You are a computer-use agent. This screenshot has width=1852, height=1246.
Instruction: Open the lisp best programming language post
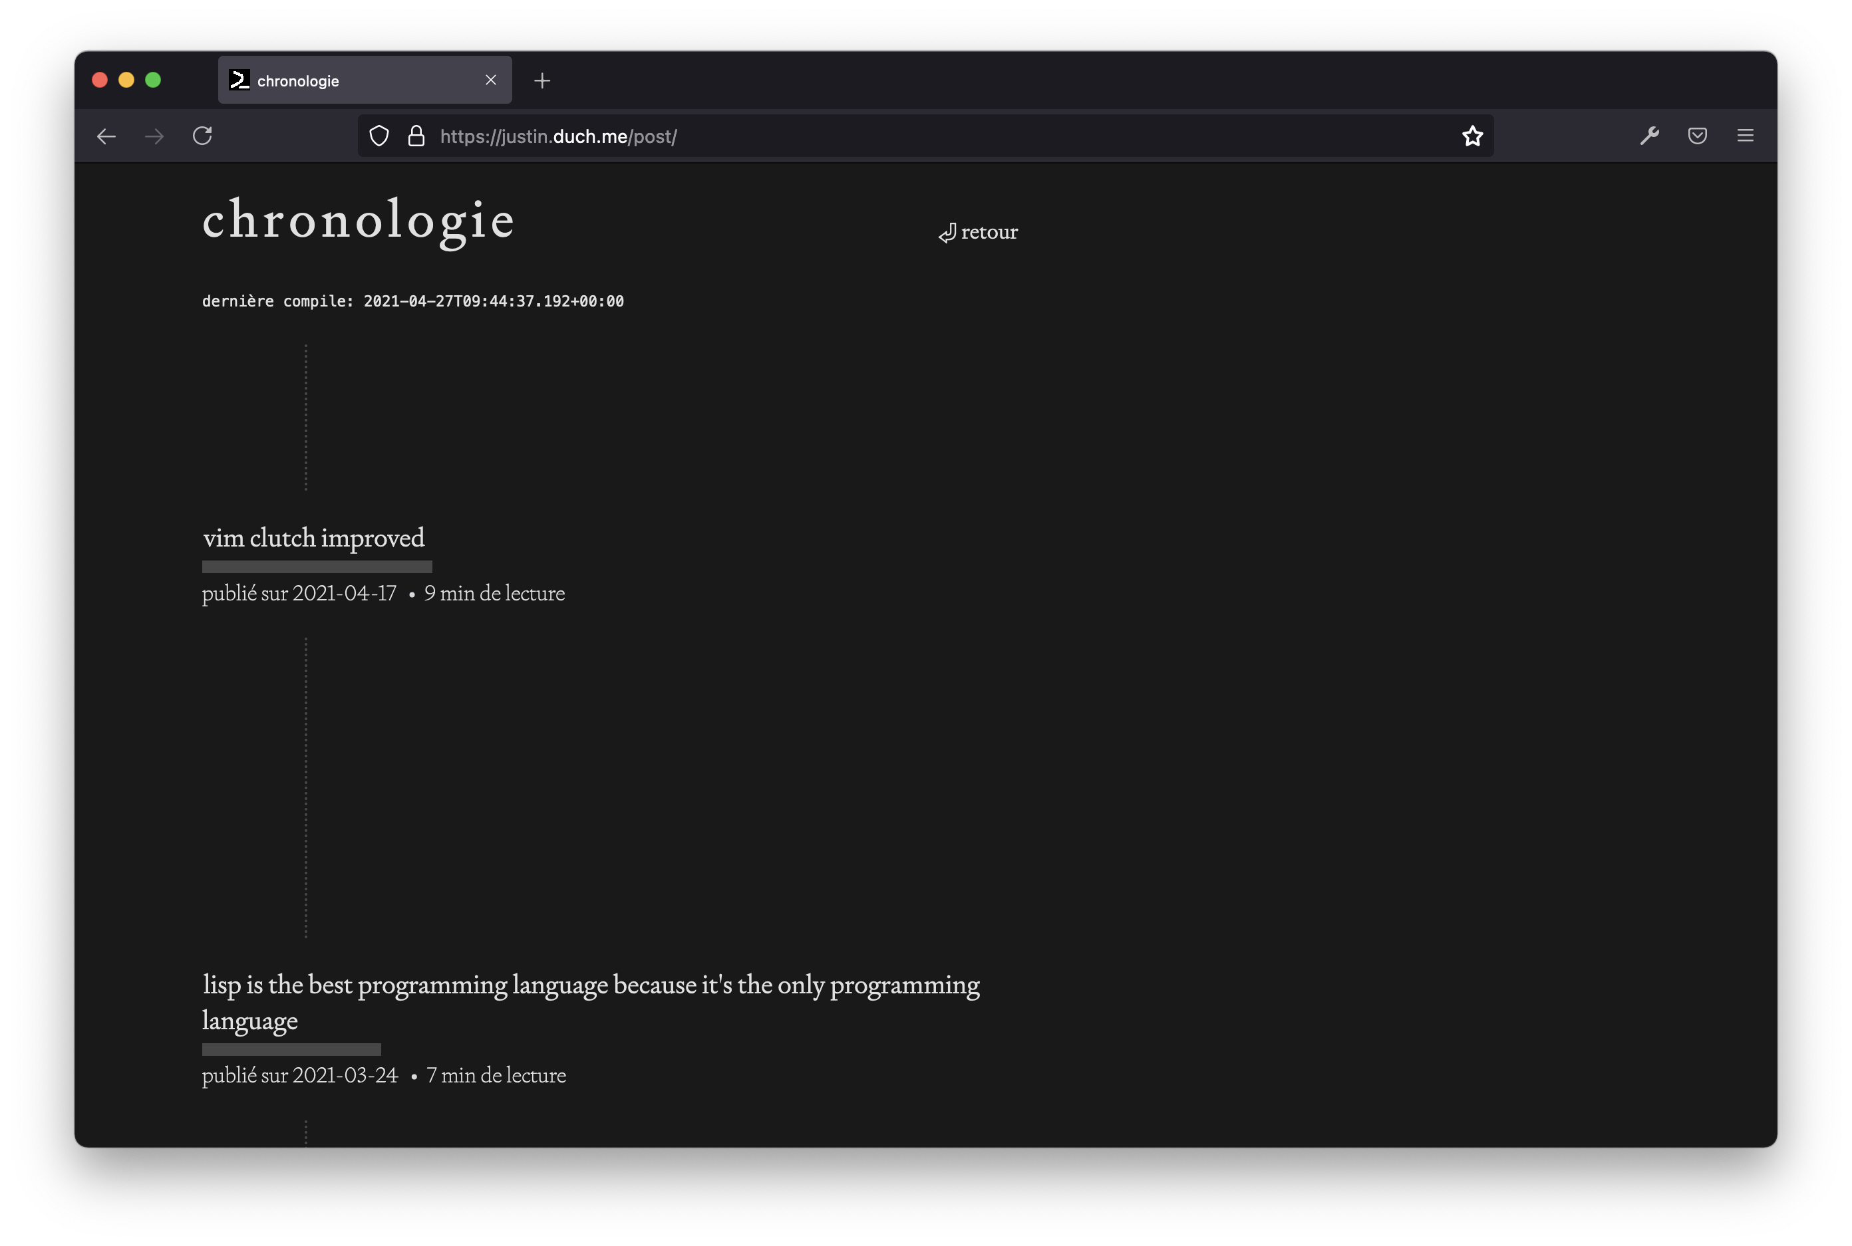click(591, 985)
